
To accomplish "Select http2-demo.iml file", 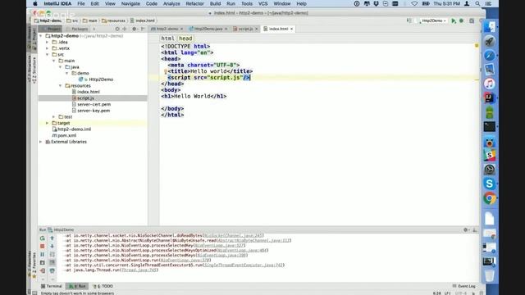I will (71, 129).
